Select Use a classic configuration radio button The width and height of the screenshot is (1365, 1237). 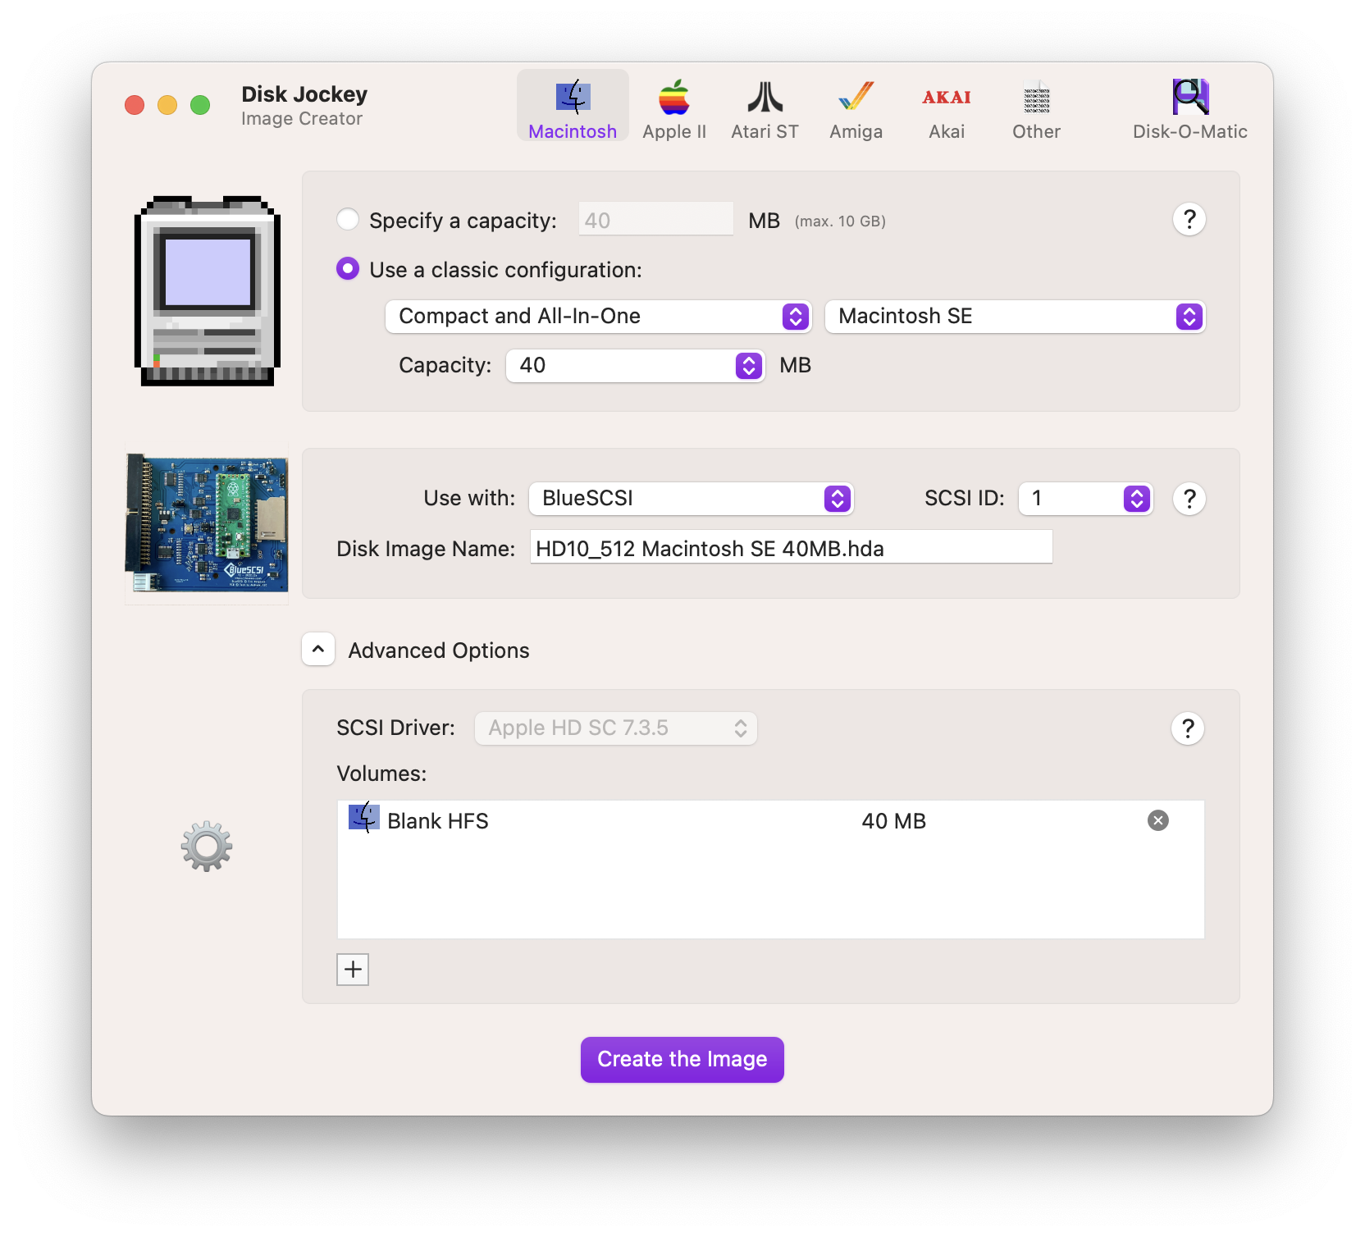pyautogui.click(x=348, y=268)
